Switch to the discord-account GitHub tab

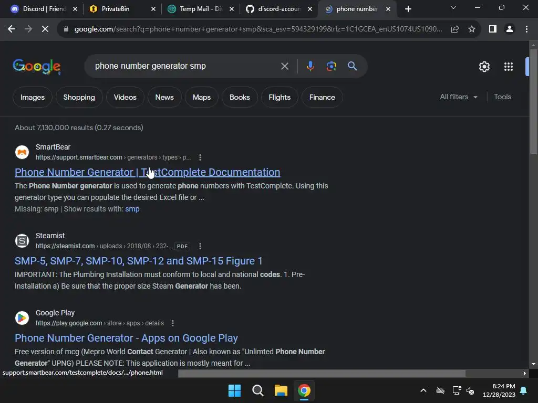[279, 9]
